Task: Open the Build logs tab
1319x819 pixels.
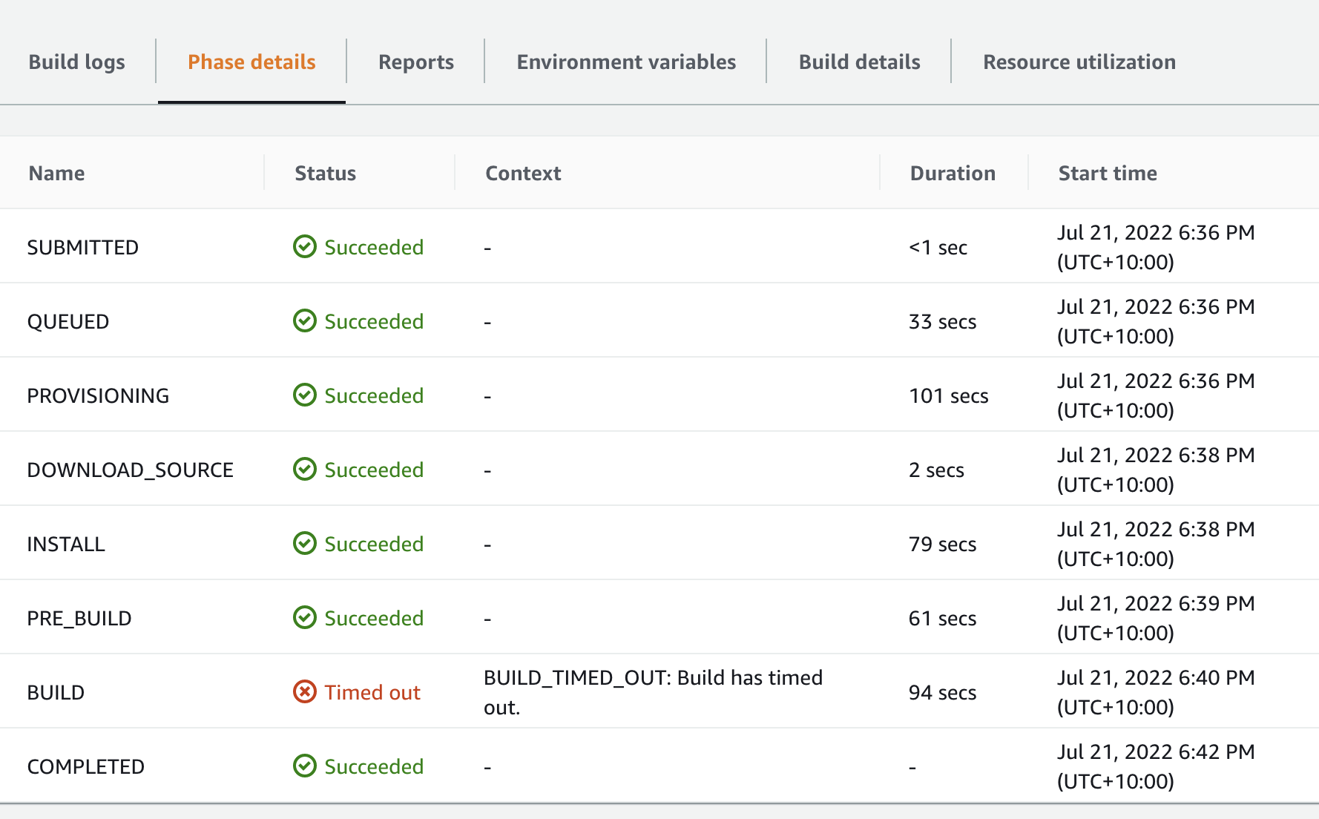Action: pyautogui.click(x=76, y=62)
